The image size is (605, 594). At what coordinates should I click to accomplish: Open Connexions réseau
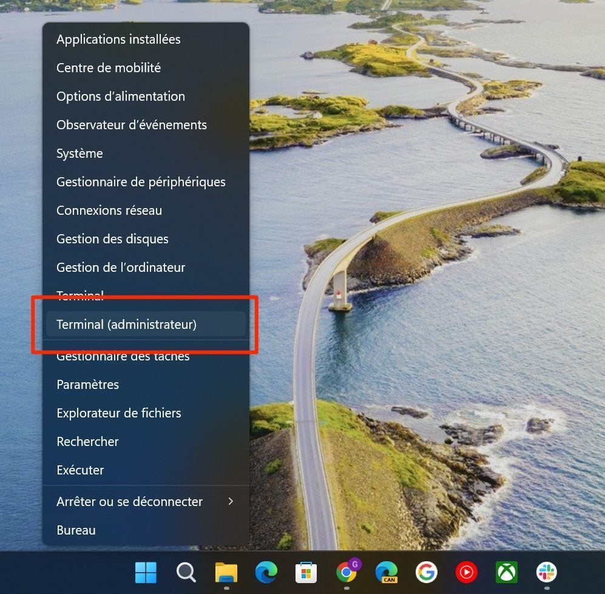click(x=146, y=211)
